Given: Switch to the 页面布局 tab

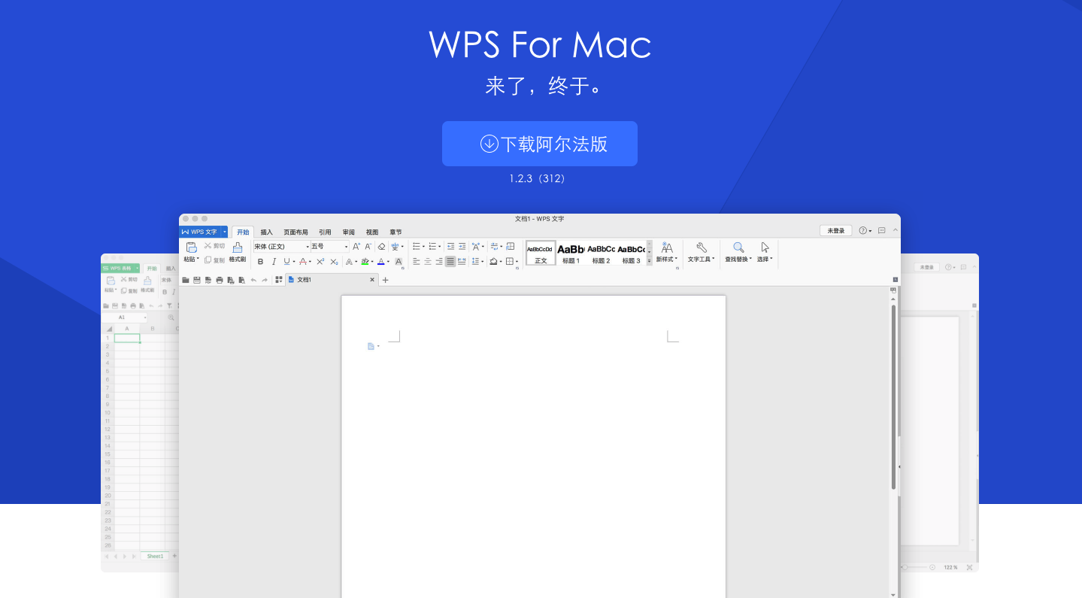Looking at the screenshot, I should coord(296,232).
